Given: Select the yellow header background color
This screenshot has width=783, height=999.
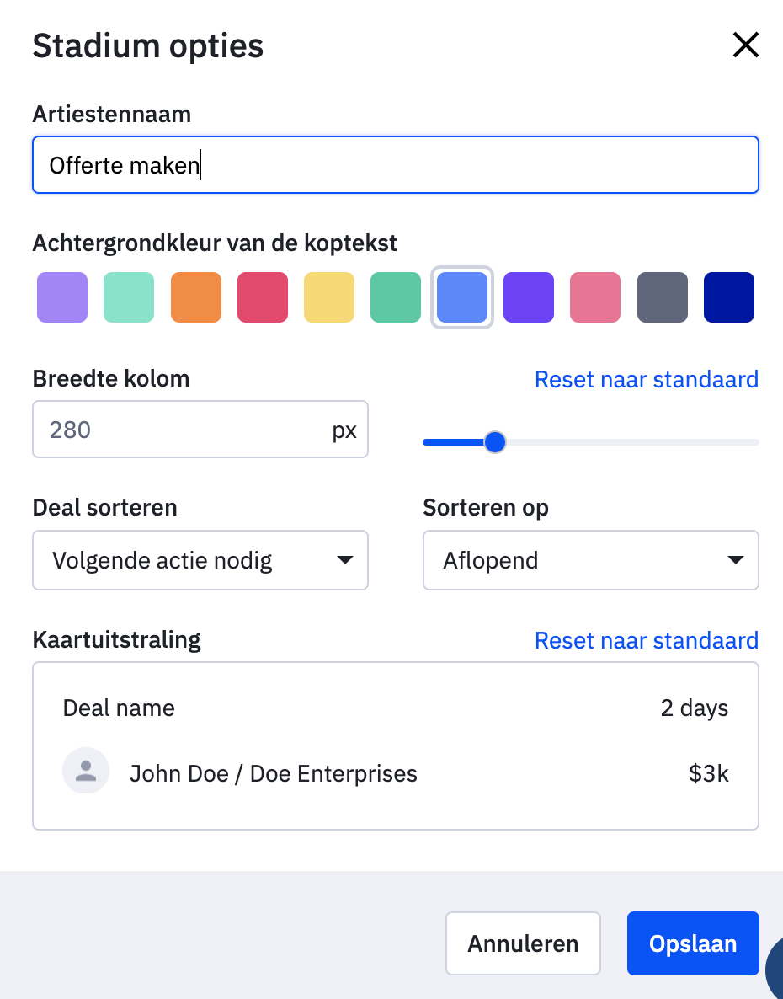Looking at the screenshot, I should 328,296.
